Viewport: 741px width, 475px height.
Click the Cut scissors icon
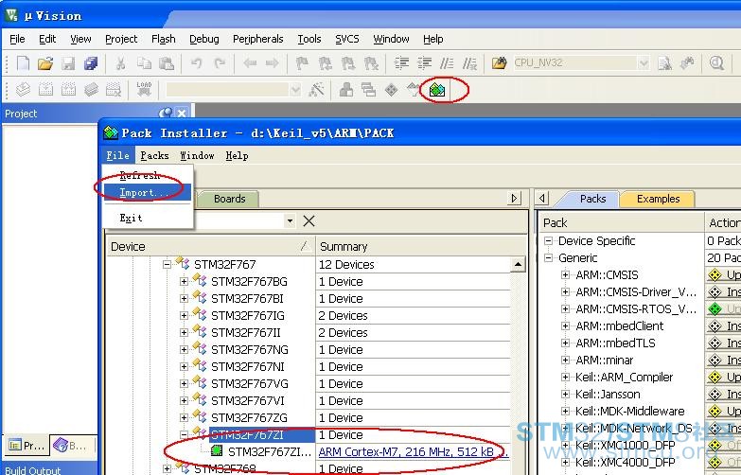coord(120,62)
